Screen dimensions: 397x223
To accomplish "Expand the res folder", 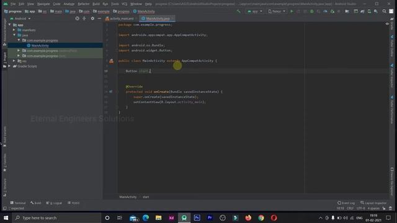I will [14, 61].
